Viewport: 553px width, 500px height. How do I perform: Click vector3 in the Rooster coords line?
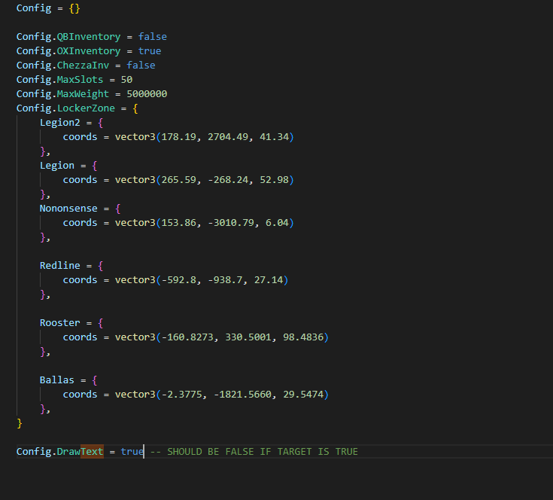(135, 337)
